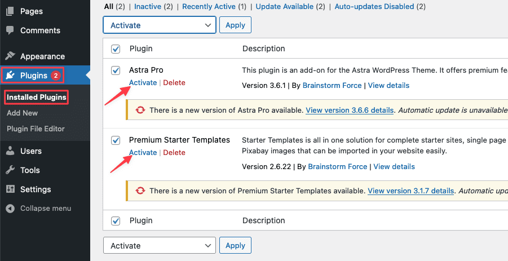
Task: Click the Tools wrench icon
Action: pyautogui.click(x=10, y=170)
